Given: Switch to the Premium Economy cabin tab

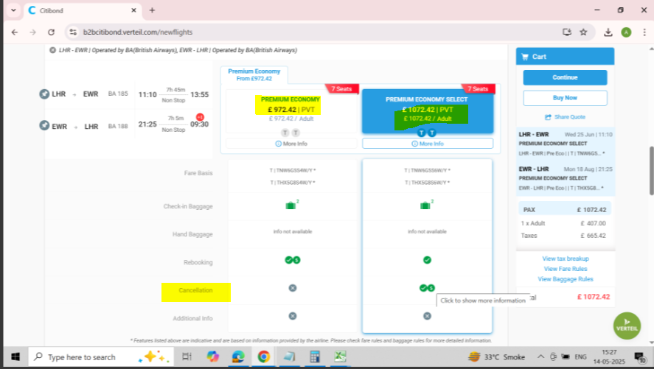Looking at the screenshot, I should pyautogui.click(x=254, y=75).
